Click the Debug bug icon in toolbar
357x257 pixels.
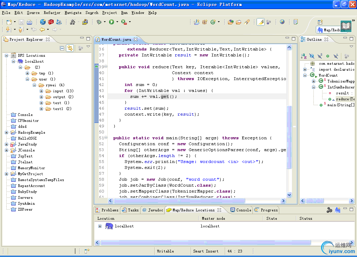[x=99, y=22]
